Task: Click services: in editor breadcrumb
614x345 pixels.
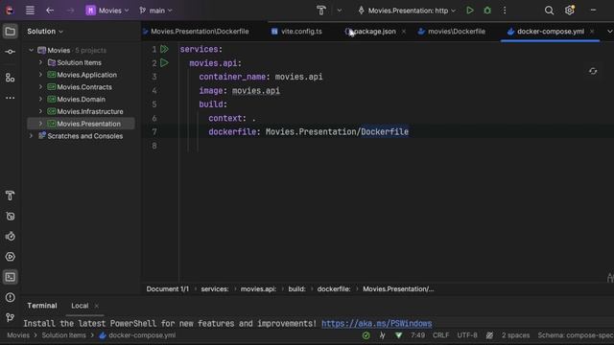Action: click(215, 289)
